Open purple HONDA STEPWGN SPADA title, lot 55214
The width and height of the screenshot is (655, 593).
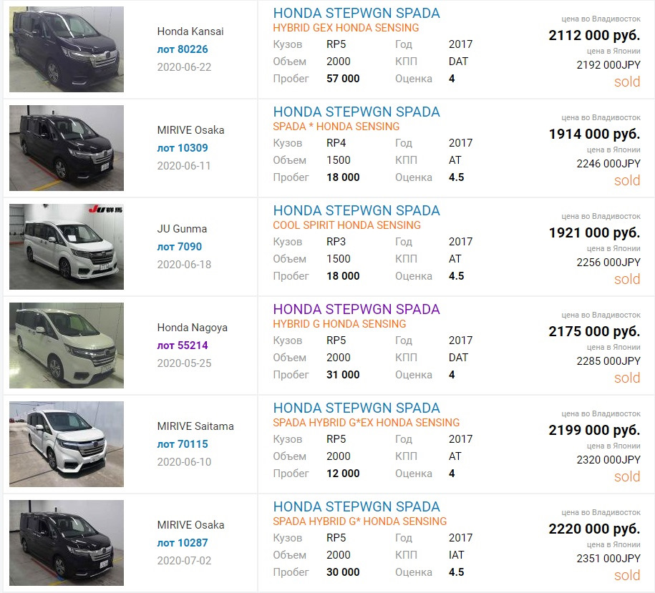[x=356, y=309]
